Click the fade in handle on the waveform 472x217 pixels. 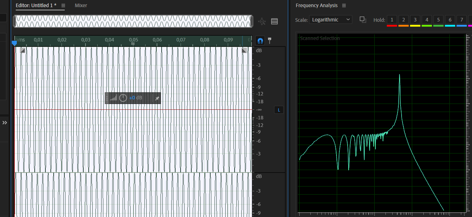coord(23,50)
